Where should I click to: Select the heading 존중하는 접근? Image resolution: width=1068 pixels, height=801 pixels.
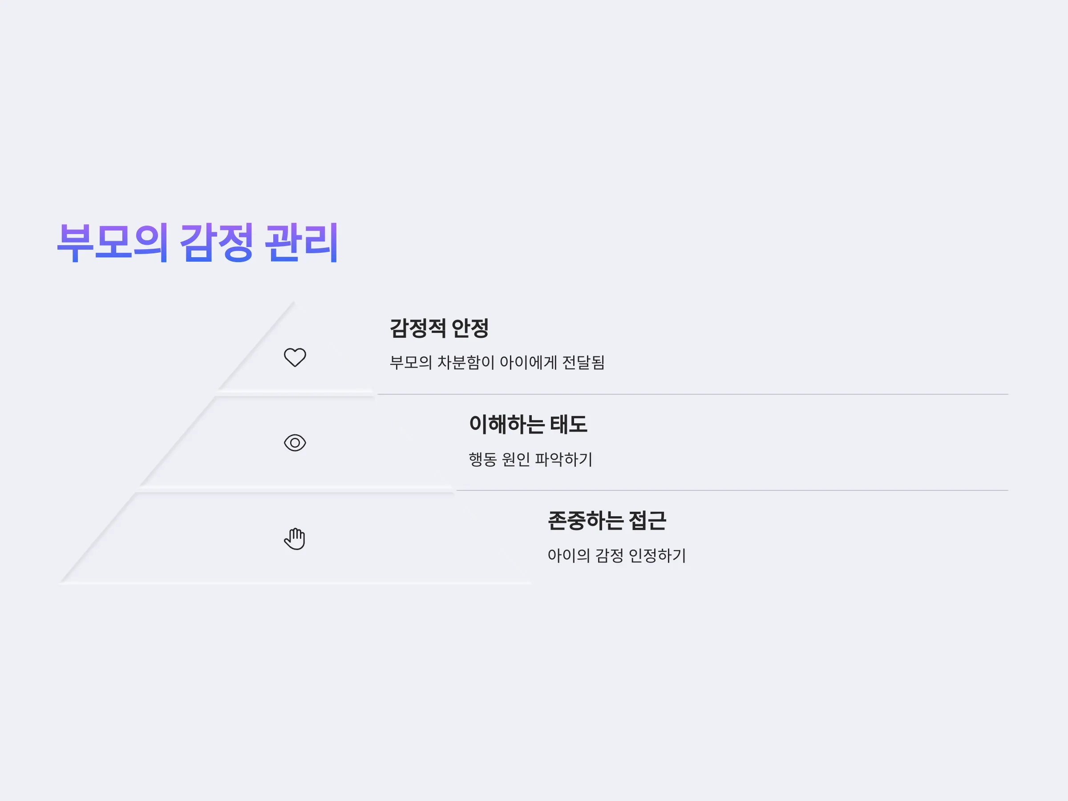(607, 521)
